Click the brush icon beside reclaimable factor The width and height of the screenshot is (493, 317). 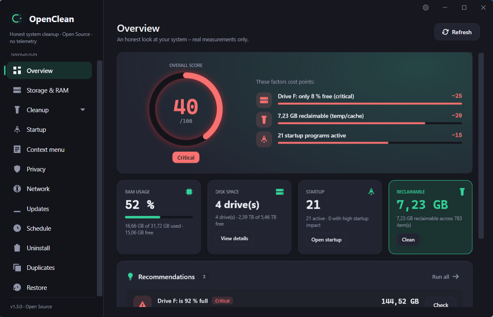(264, 120)
